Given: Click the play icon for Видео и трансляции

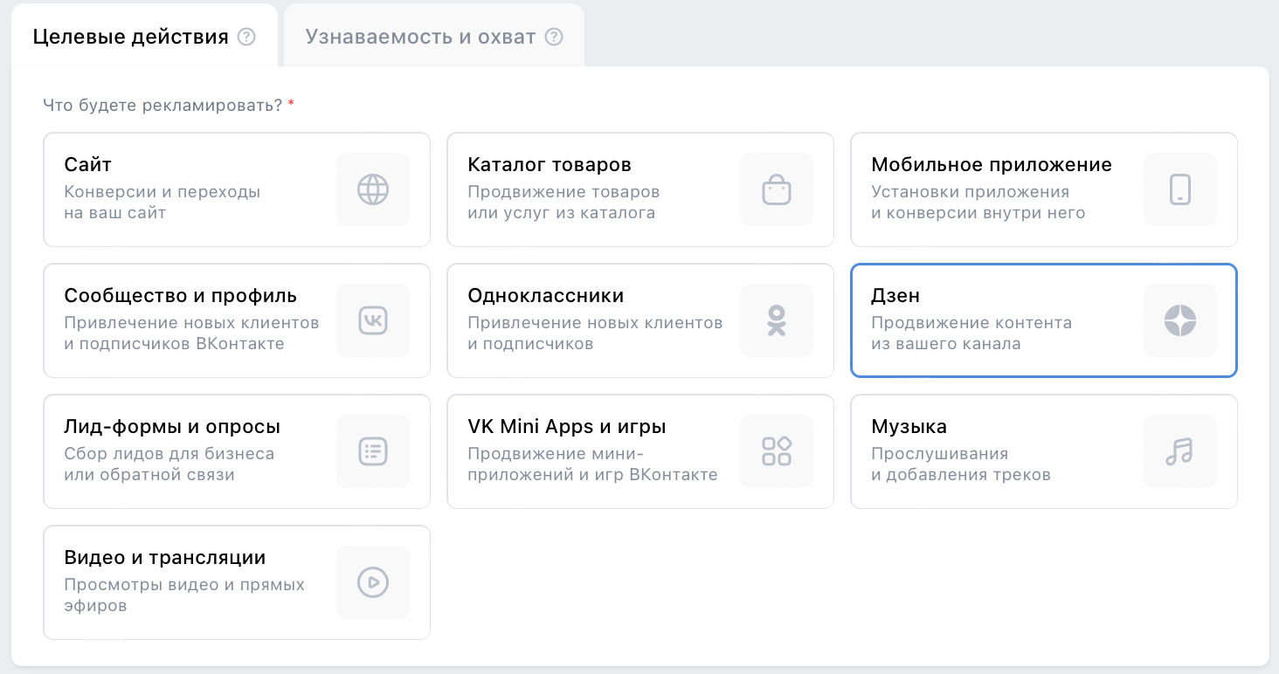Looking at the screenshot, I should [373, 582].
